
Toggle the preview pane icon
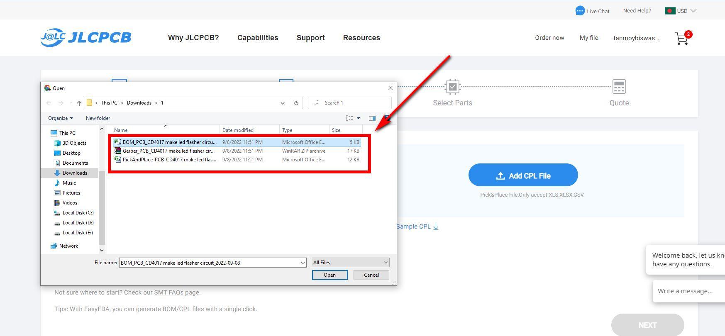pos(372,118)
